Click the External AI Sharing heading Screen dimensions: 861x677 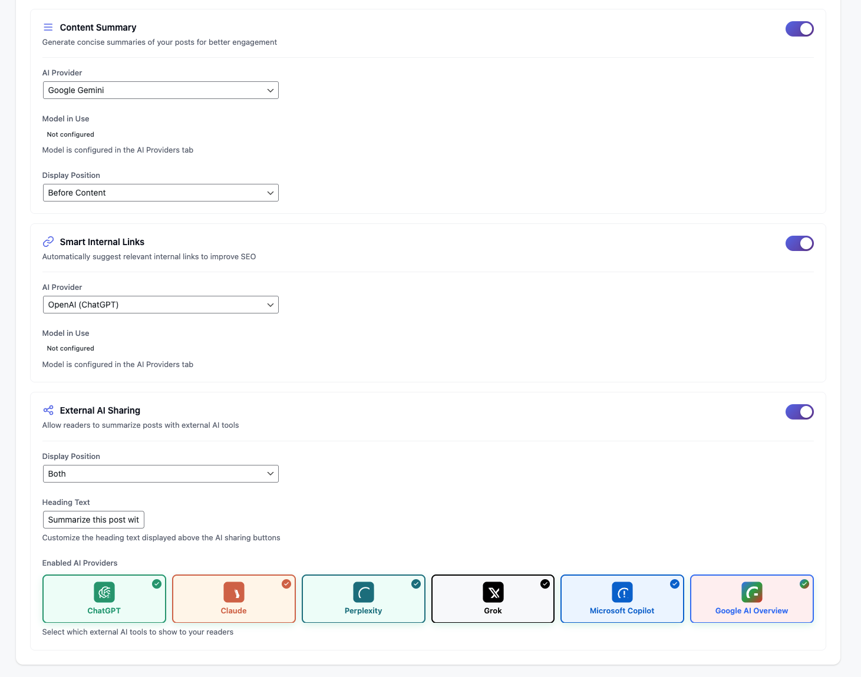click(100, 410)
